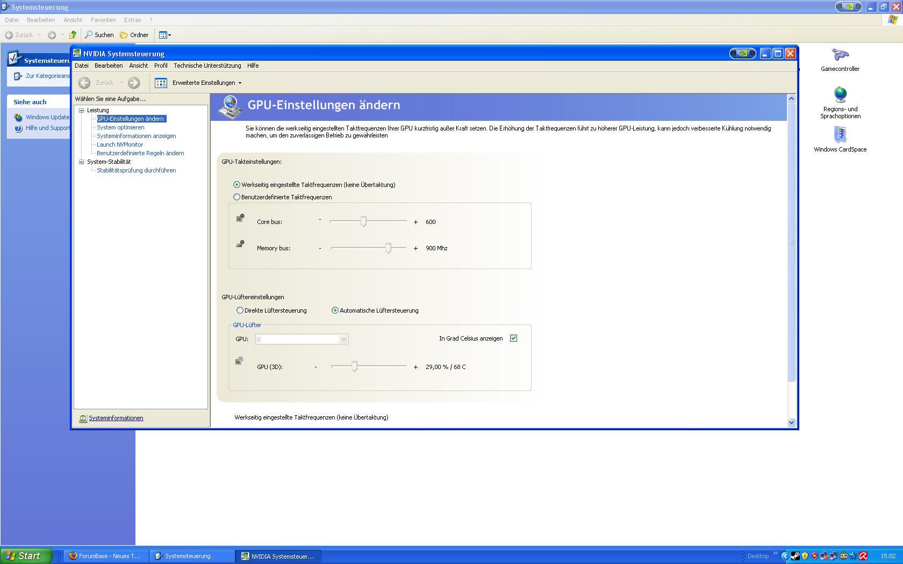
Task: Open Regions- und Sprachoptionen icon
Action: pos(840,95)
